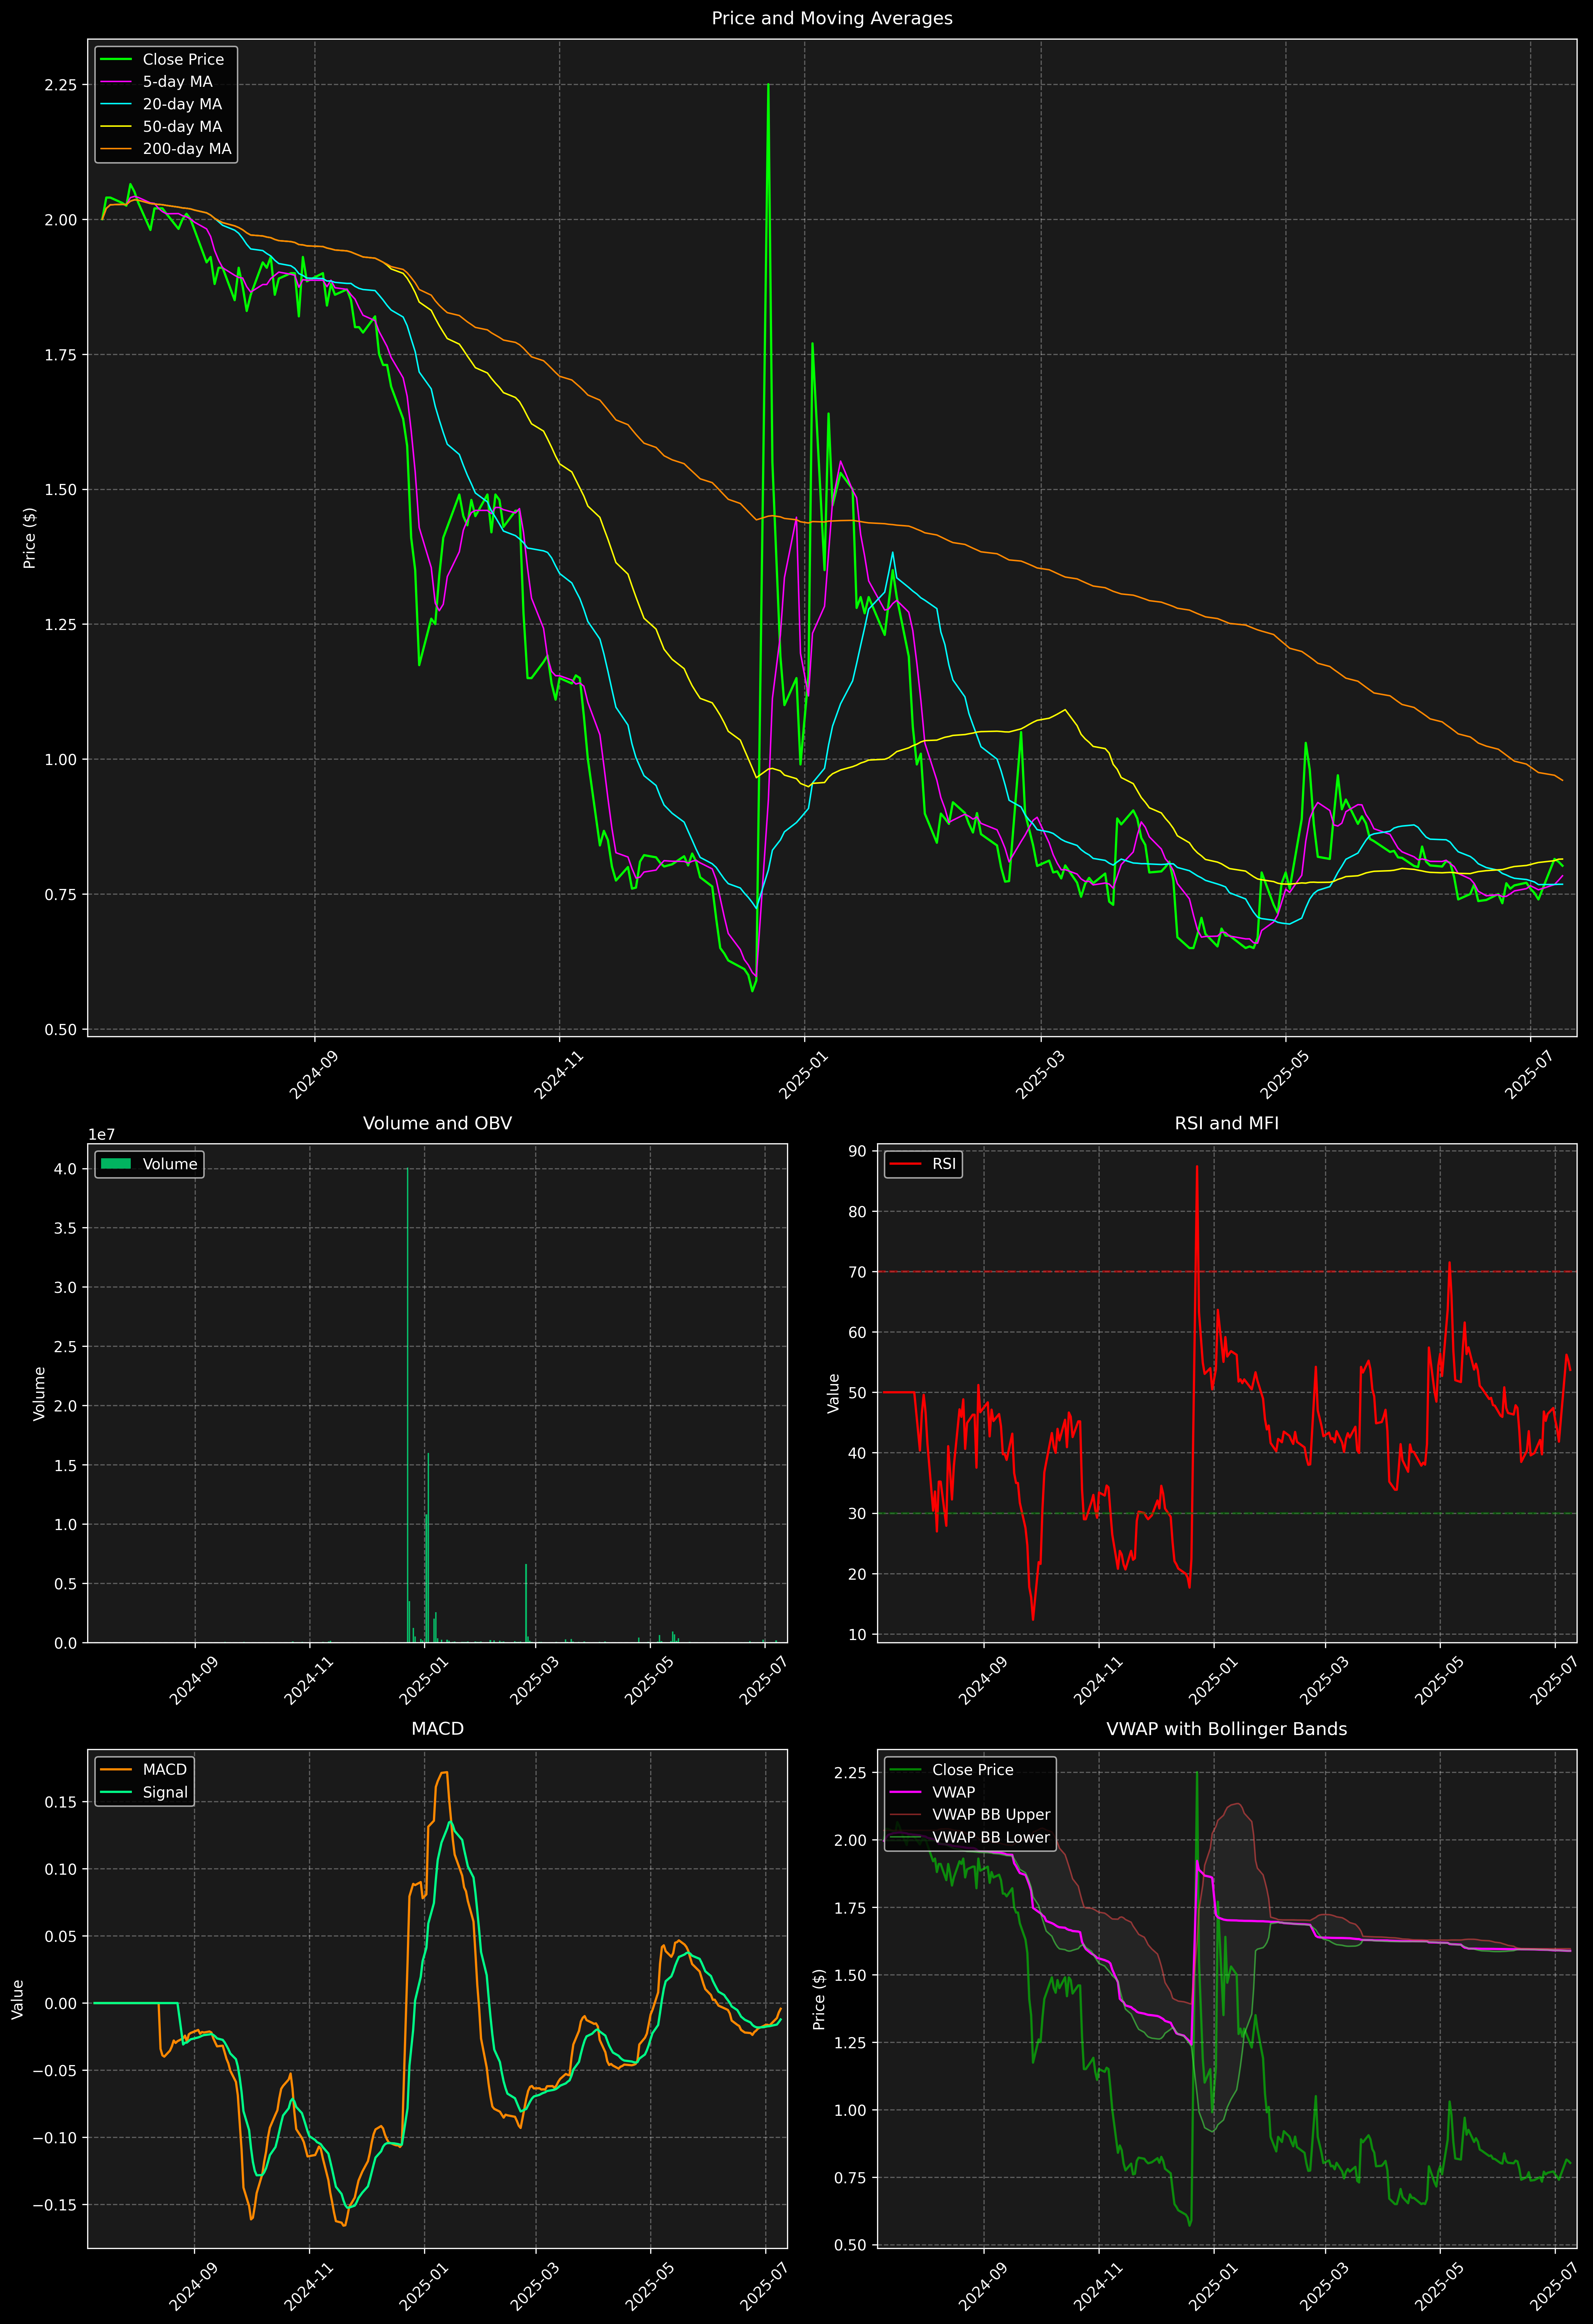Click the 2025-03 date label under top chart
Viewport: 1593px width, 2324px height.
pyautogui.click(x=1040, y=1075)
